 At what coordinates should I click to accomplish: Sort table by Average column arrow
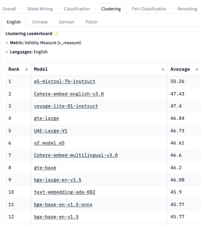click(197, 69)
